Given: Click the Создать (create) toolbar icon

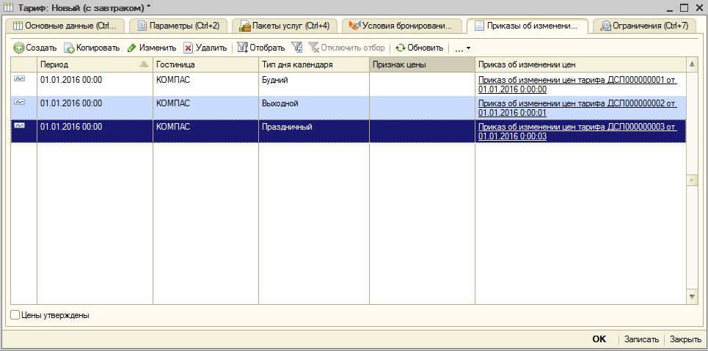Looking at the screenshot, I should click(x=18, y=48).
